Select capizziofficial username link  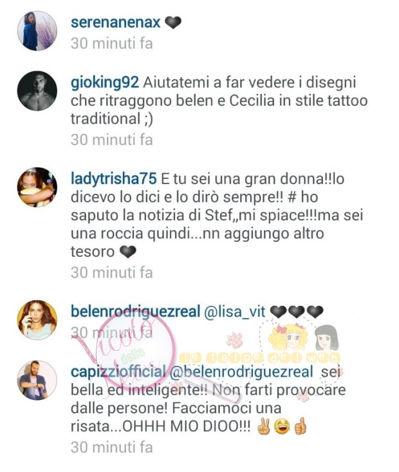click(x=118, y=372)
